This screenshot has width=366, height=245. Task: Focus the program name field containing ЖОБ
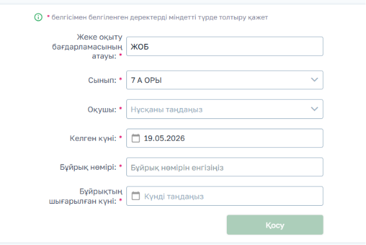[225, 46]
